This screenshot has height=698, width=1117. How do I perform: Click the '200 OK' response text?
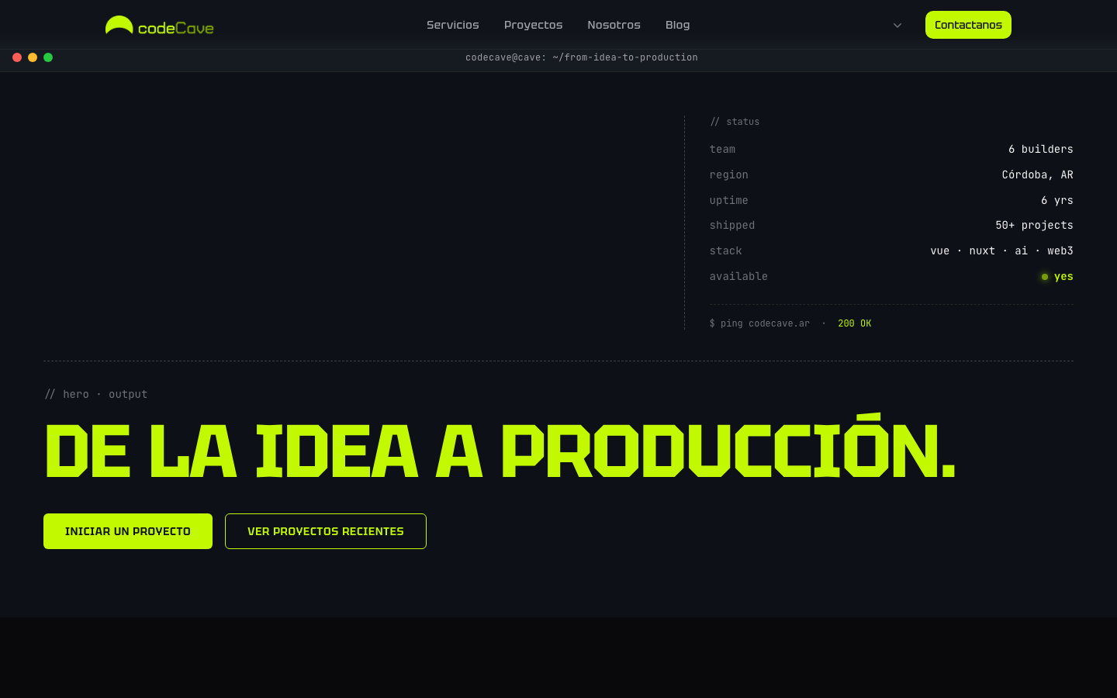pos(855,323)
